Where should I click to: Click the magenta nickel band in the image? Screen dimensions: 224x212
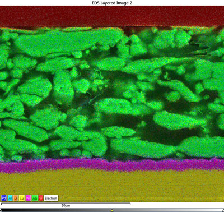[112, 165]
